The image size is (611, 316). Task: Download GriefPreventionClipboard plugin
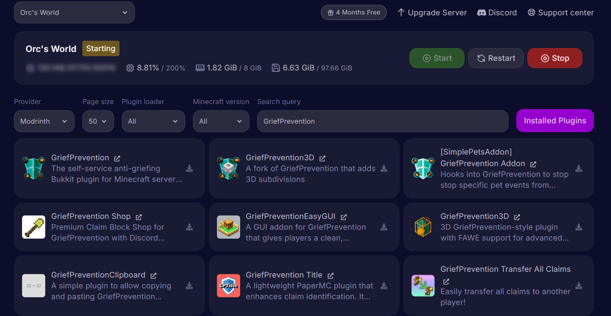[189, 286]
